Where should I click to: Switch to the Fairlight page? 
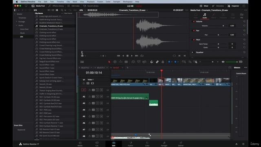tap(164, 144)
